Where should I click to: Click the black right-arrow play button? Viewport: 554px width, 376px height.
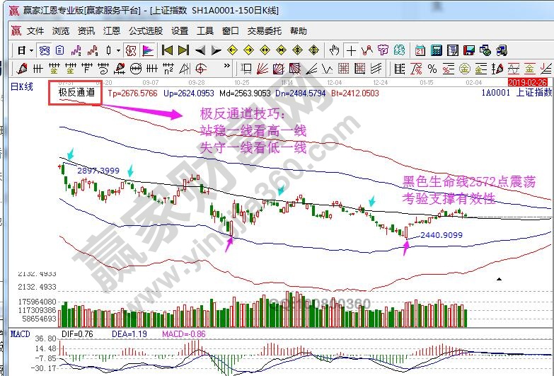[217, 50]
